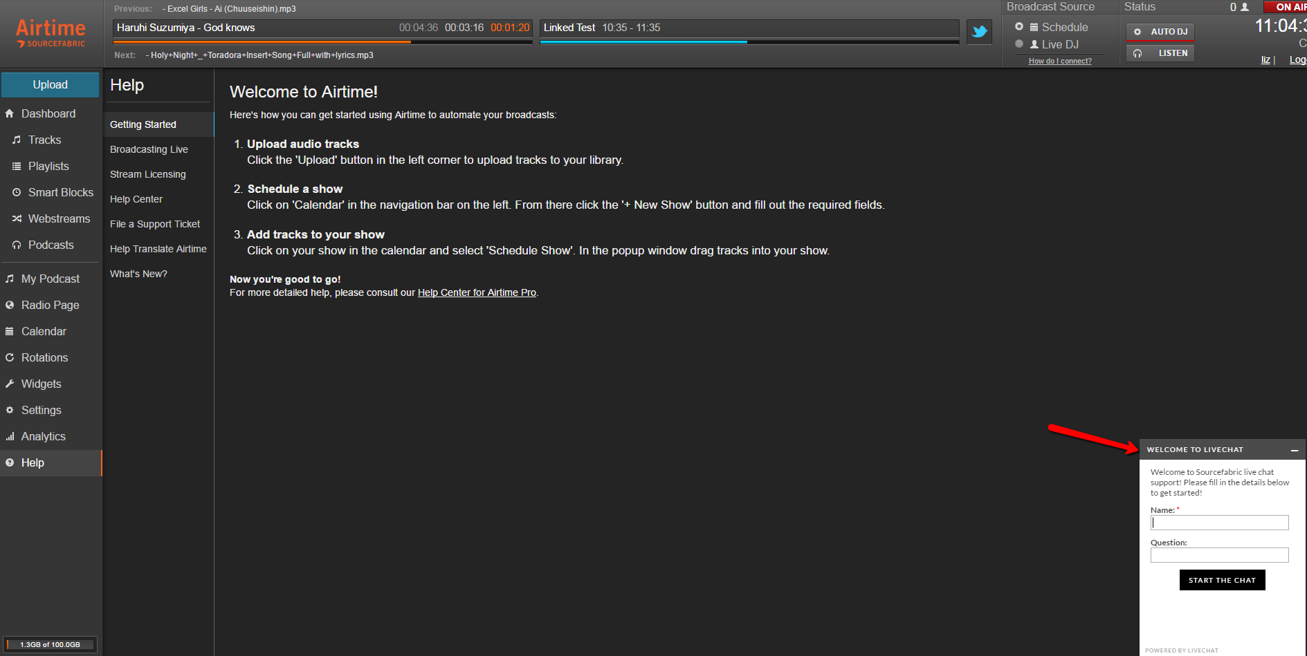Click the Live DJ person icon
The height and width of the screenshot is (656, 1307).
[1034, 44]
